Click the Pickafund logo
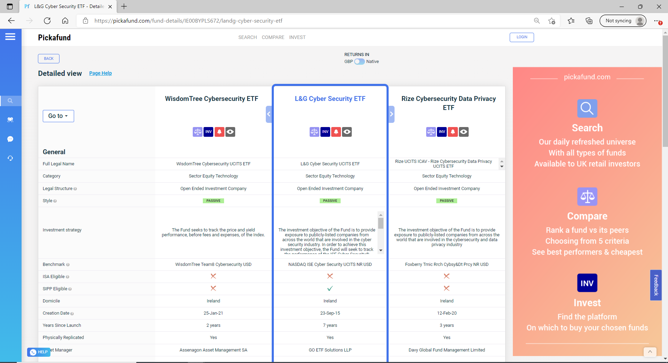 pyautogui.click(x=54, y=38)
